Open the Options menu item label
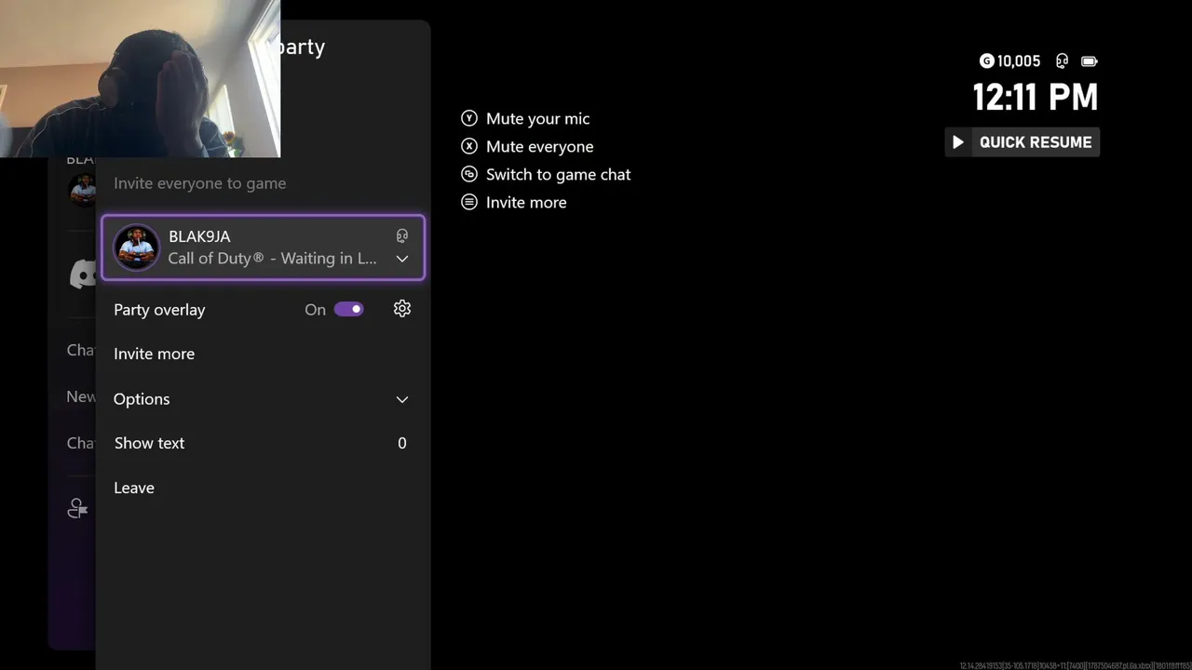 pos(142,399)
